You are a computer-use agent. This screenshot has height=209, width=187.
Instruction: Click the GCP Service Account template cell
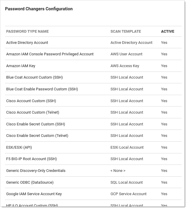point(128,194)
